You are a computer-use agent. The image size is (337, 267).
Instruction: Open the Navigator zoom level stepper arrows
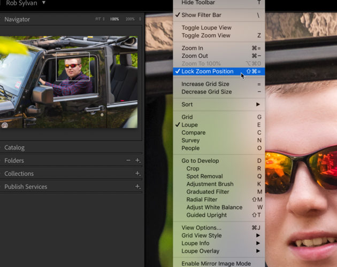[x=140, y=19]
